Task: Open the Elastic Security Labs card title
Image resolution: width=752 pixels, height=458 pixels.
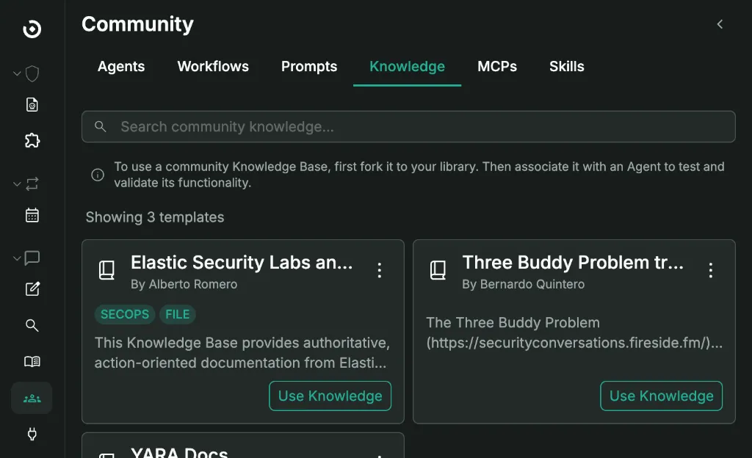Action: (x=242, y=263)
